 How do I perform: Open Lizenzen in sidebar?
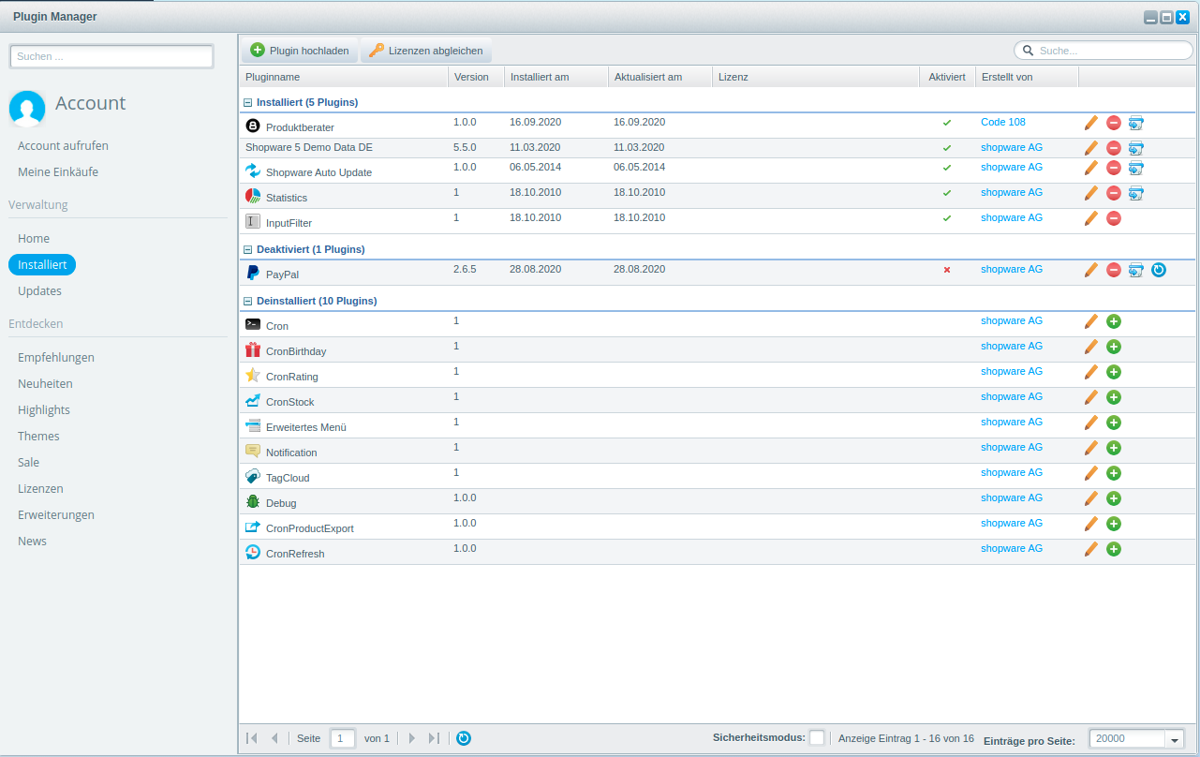pyautogui.click(x=40, y=489)
